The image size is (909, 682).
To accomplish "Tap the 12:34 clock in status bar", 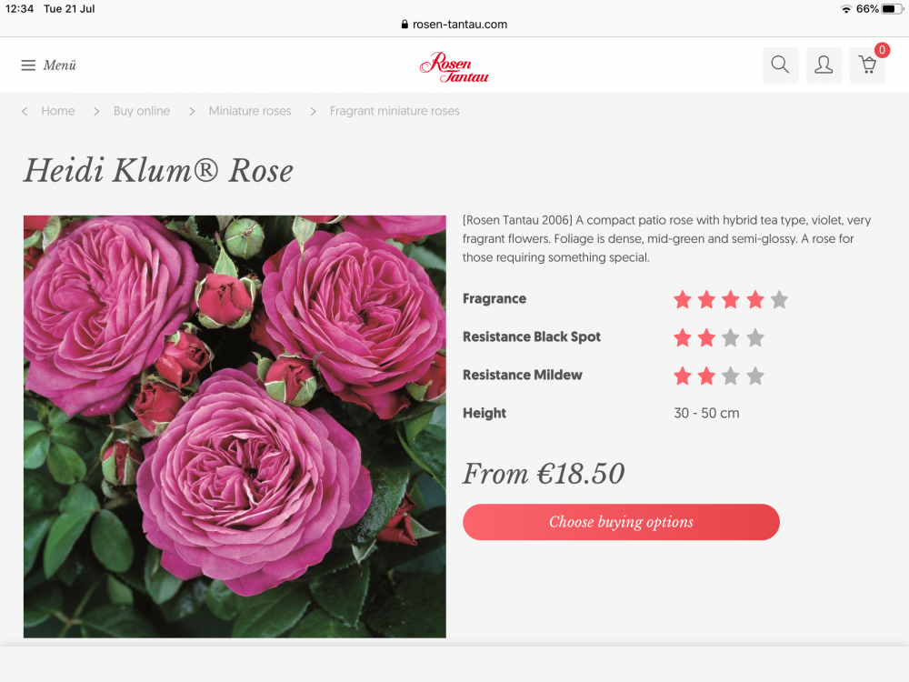I will (x=20, y=9).
